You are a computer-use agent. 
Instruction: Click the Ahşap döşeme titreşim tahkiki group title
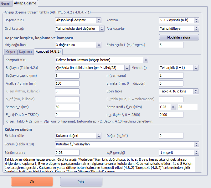(48, 13)
